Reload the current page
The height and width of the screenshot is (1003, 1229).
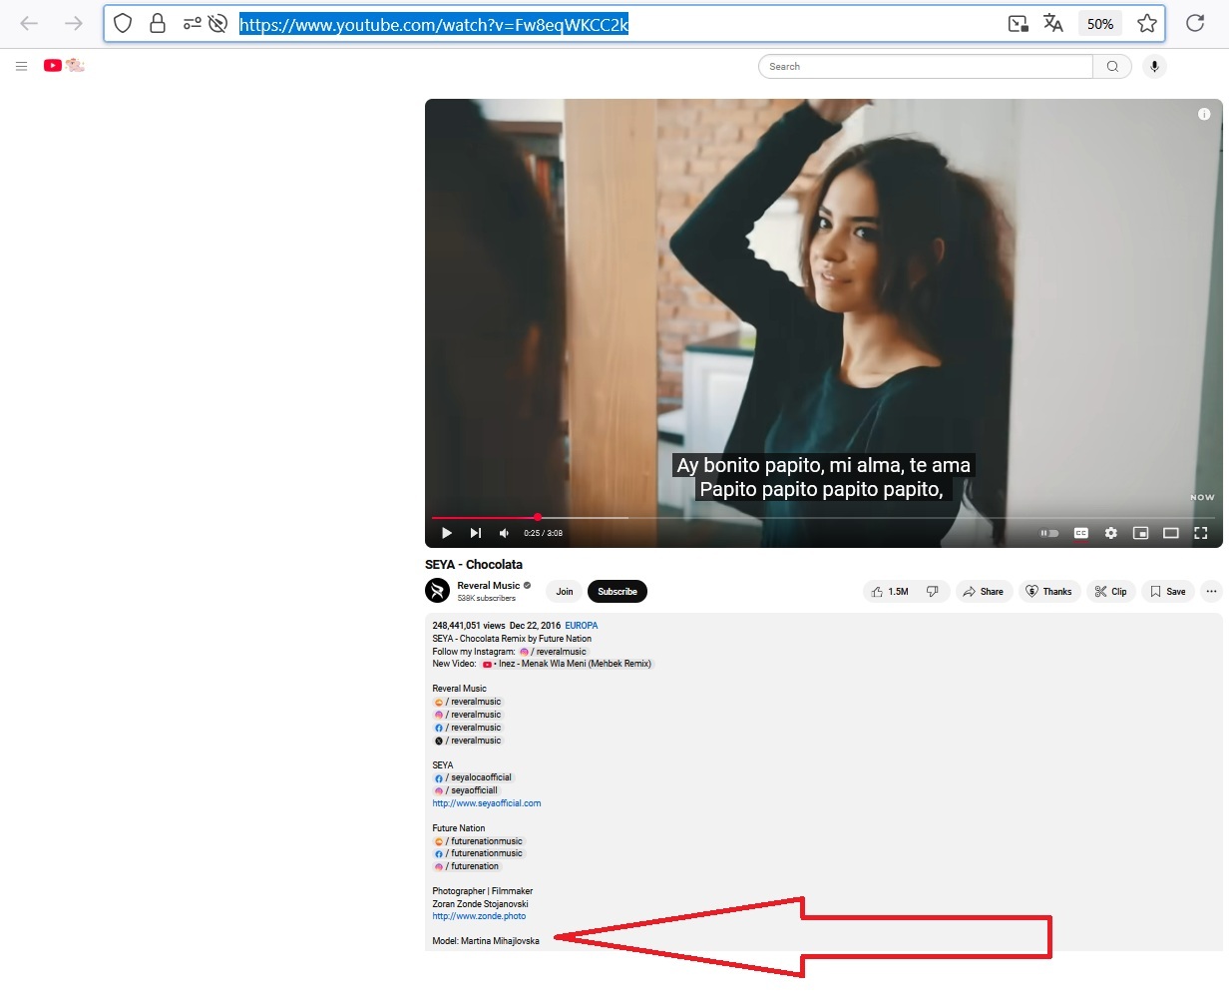click(x=1195, y=23)
